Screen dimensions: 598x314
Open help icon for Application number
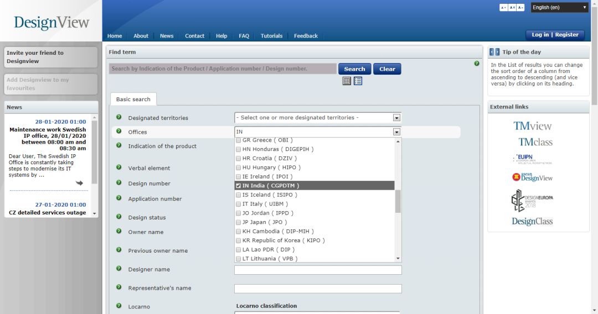[x=118, y=198]
